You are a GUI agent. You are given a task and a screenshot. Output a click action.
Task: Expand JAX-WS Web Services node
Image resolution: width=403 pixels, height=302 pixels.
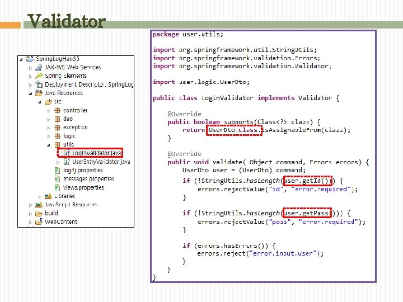point(30,68)
